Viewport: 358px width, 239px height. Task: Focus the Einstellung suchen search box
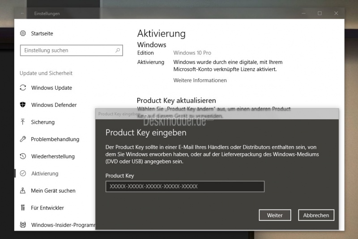tap(72, 50)
